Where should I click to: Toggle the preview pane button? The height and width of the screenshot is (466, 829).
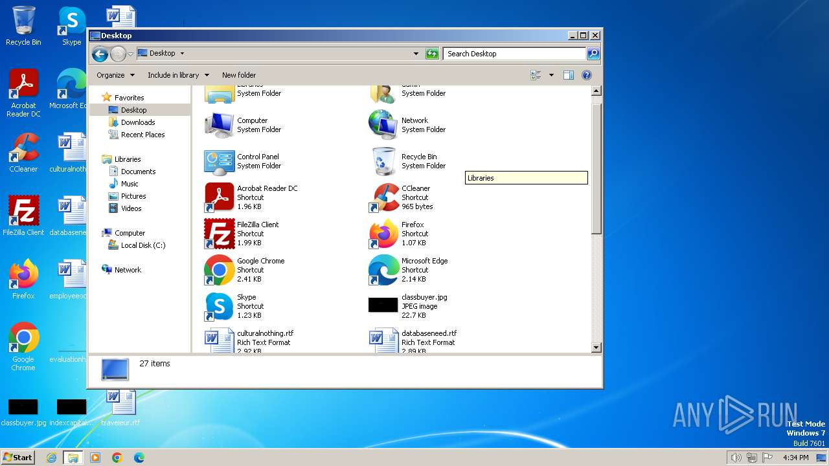tap(568, 75)
